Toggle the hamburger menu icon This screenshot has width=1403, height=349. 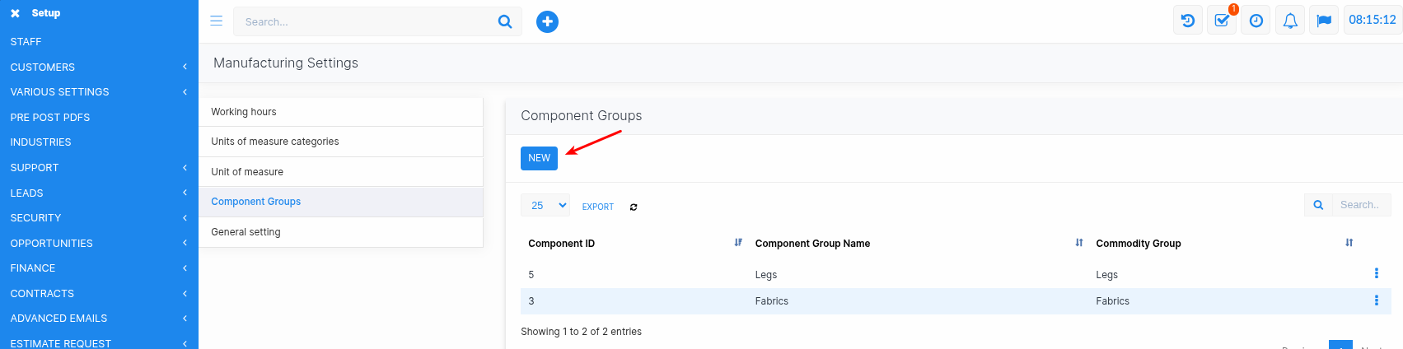217,21
